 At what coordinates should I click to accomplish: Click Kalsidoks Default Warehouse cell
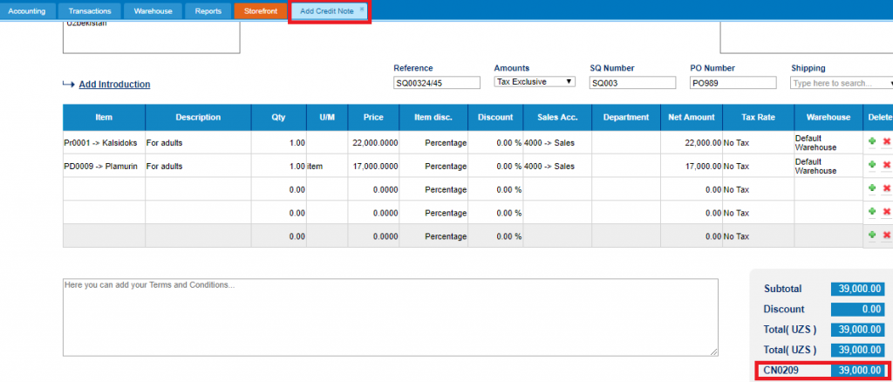(x=828, y=143)
